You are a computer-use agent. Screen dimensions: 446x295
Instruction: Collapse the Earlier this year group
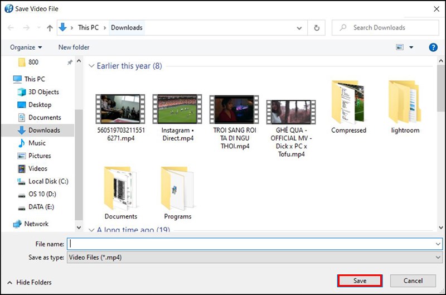click(91, 66)
